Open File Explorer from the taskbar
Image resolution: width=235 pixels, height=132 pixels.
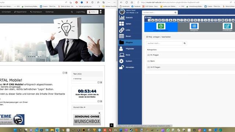tap(52, 130)
